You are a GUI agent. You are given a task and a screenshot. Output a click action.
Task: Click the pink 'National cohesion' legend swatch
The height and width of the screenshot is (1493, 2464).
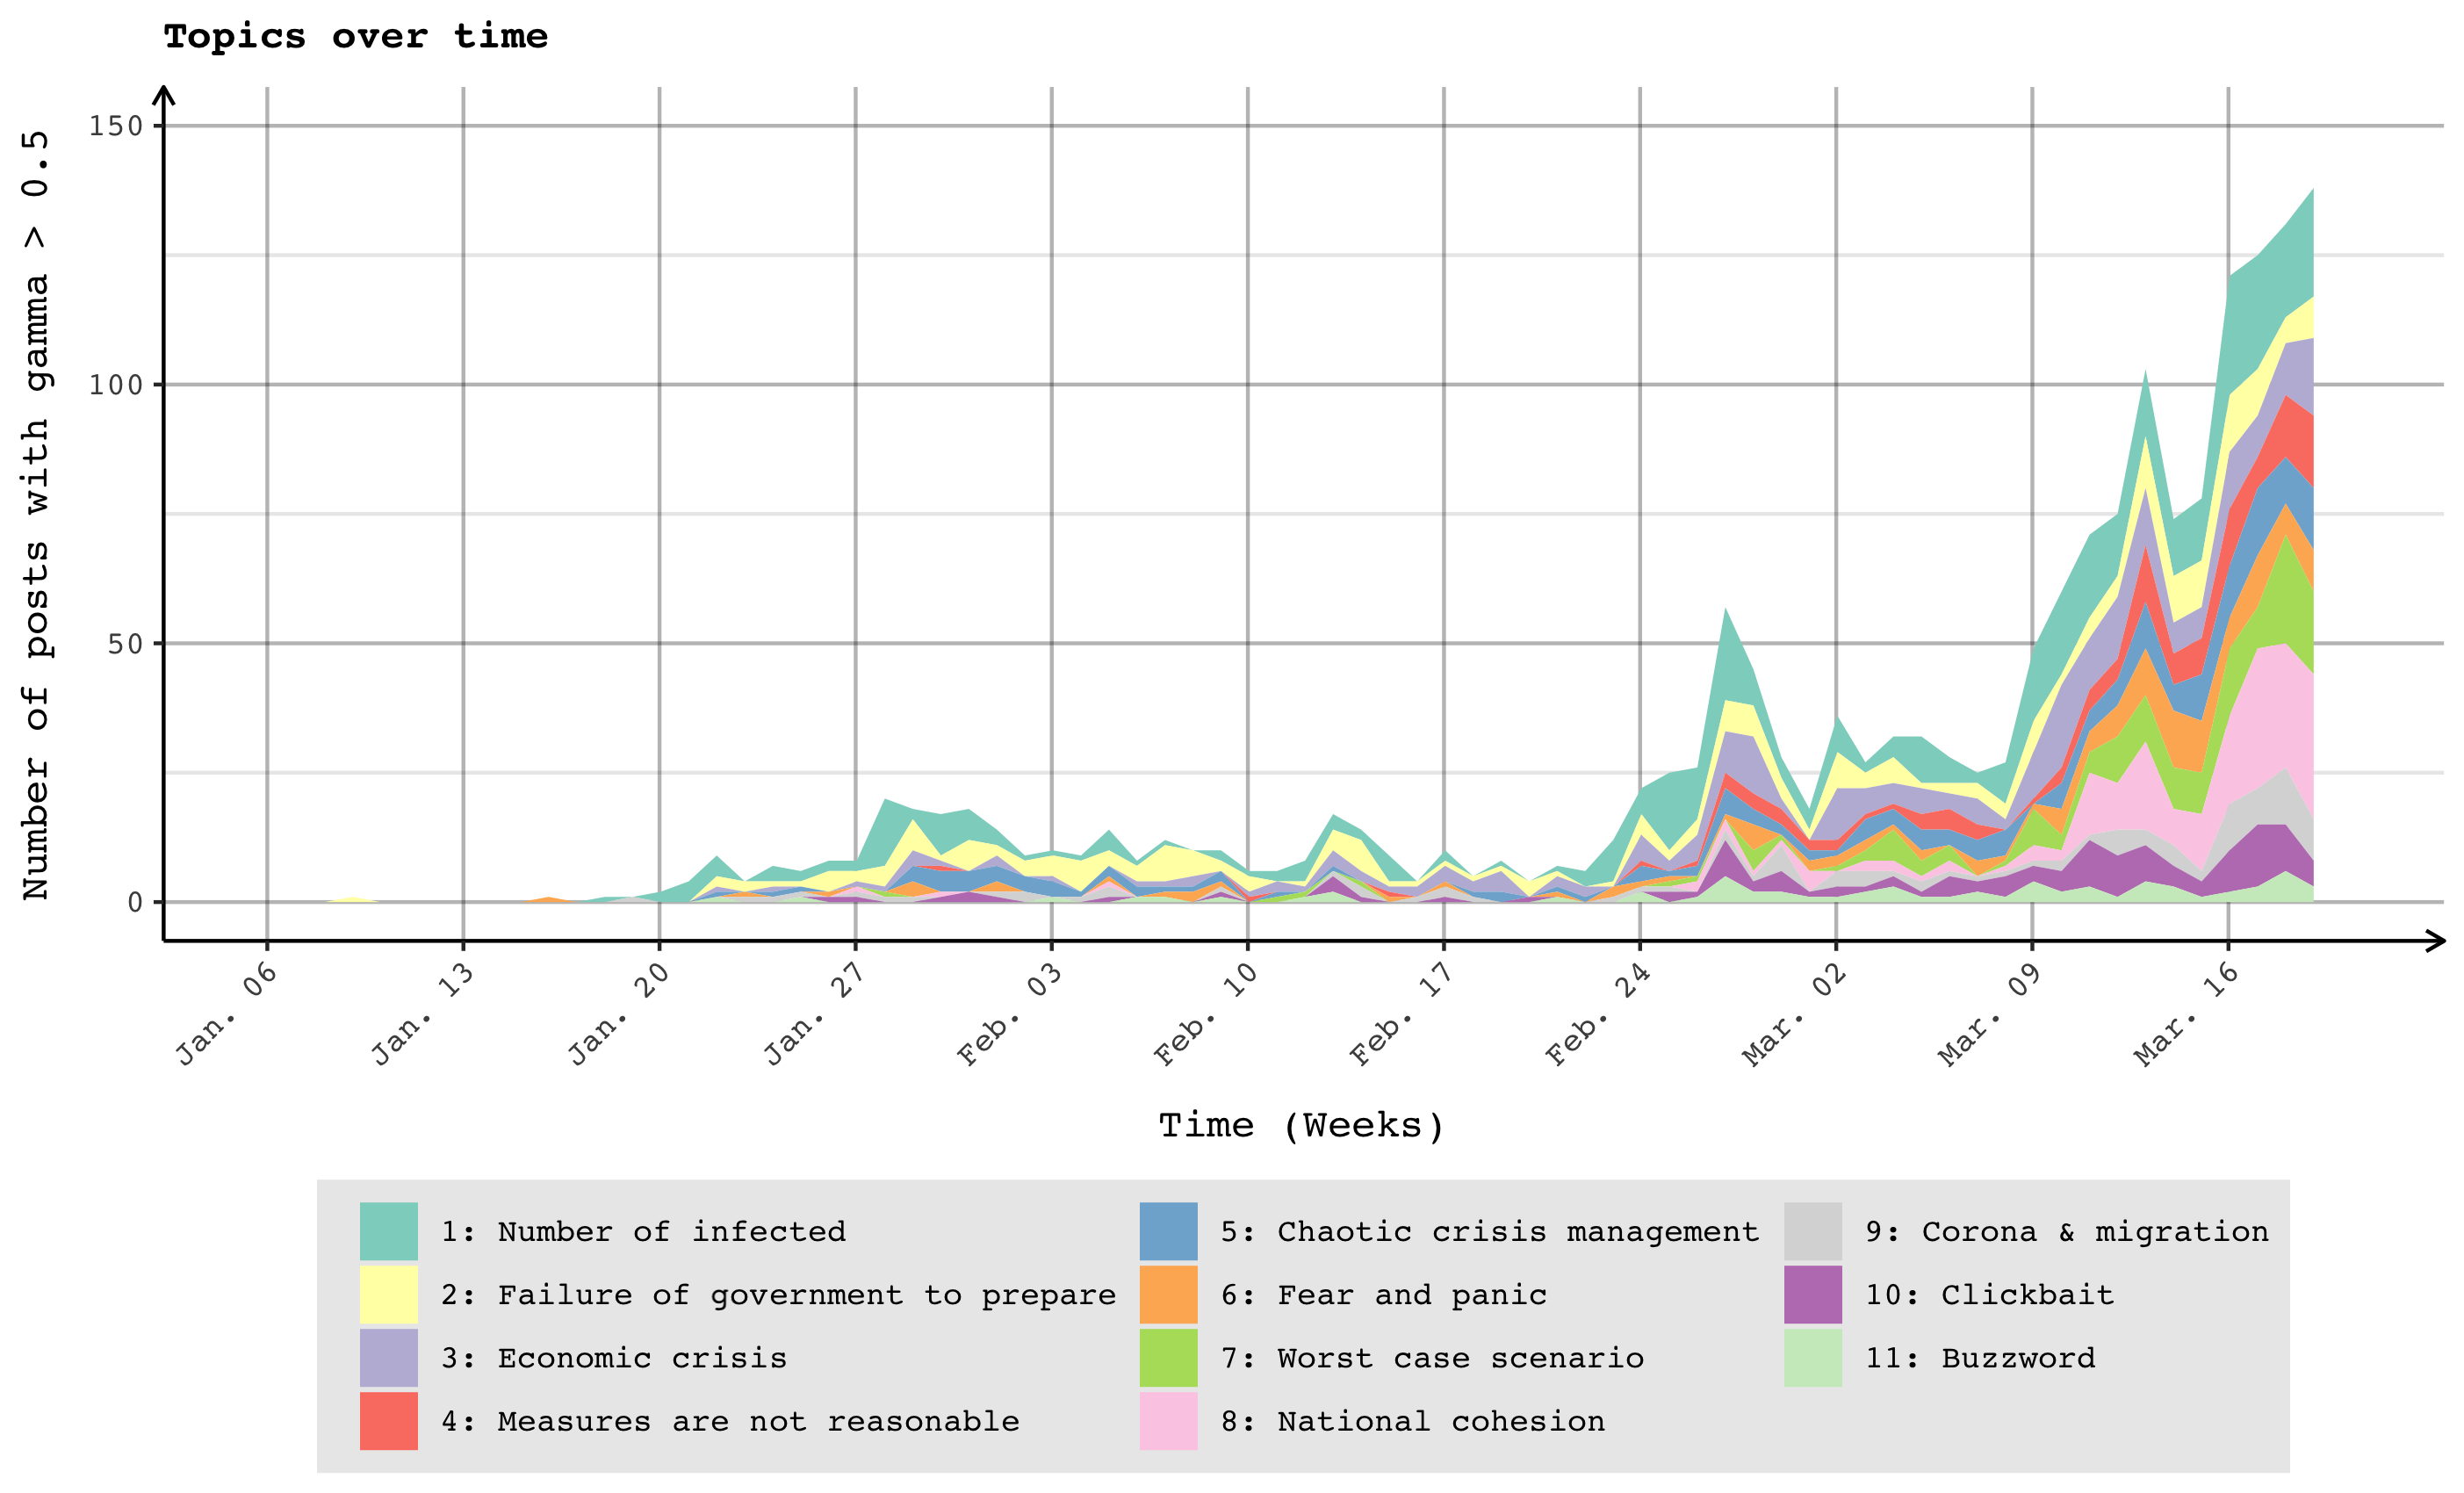(x=1168, y=1421)
